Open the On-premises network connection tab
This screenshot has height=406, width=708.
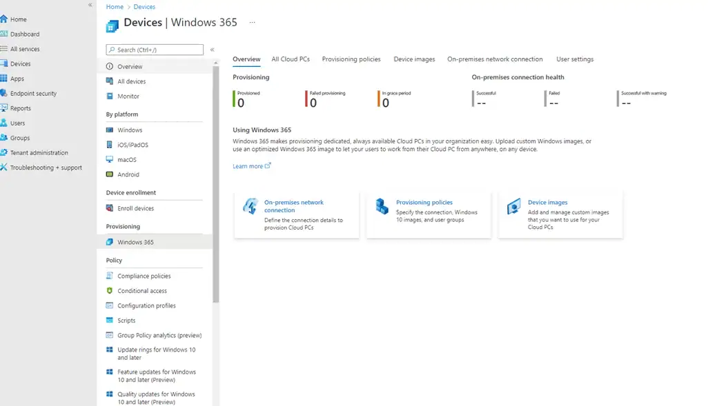pyautogui.click(x=495, y=59)
